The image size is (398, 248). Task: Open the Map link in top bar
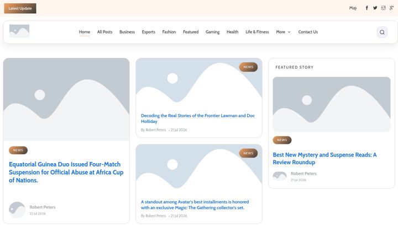coord(353,8)
